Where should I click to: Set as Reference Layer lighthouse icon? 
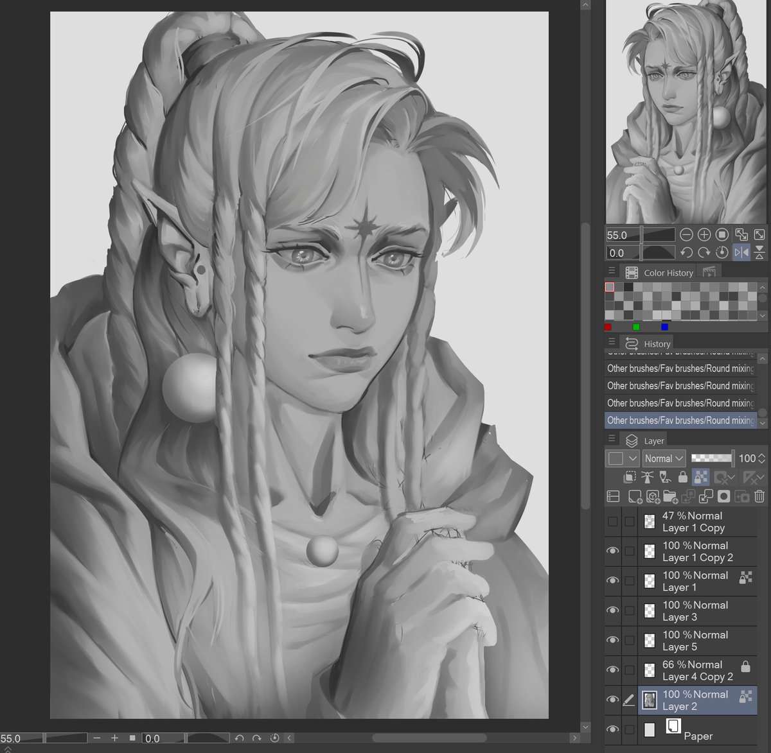coord(648,477)
